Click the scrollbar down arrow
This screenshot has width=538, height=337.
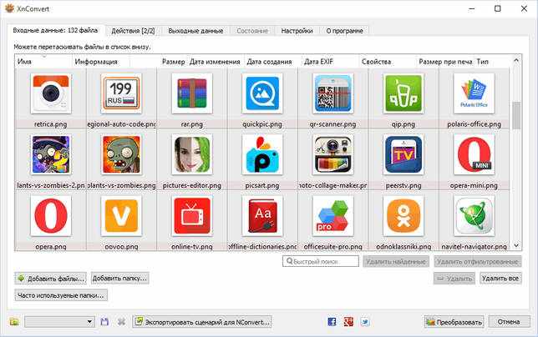tap(516, 245)
